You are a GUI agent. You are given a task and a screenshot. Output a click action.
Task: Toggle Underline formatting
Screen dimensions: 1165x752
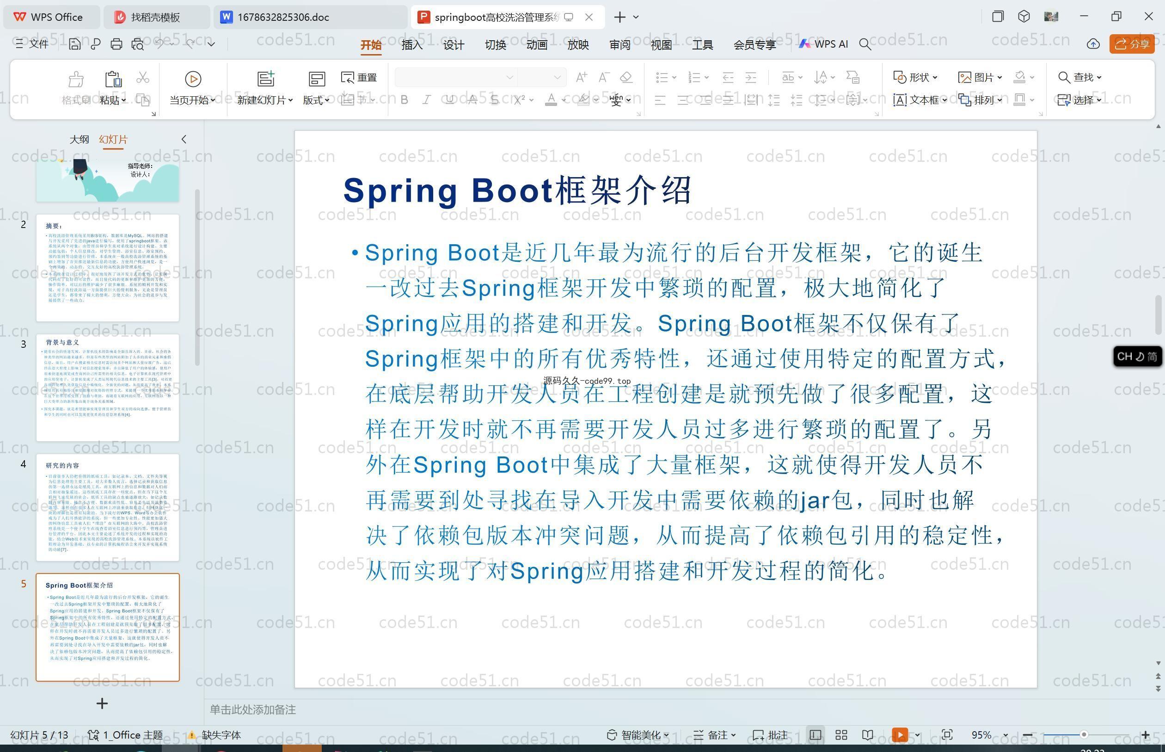pos(449,100)
